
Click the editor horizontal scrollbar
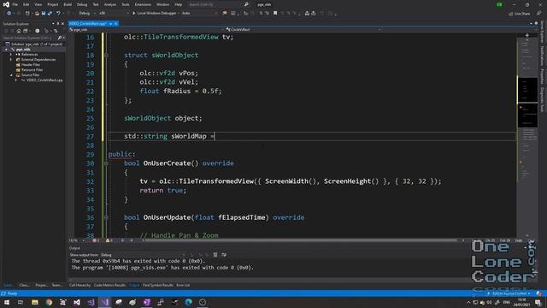tap(301, 240)
